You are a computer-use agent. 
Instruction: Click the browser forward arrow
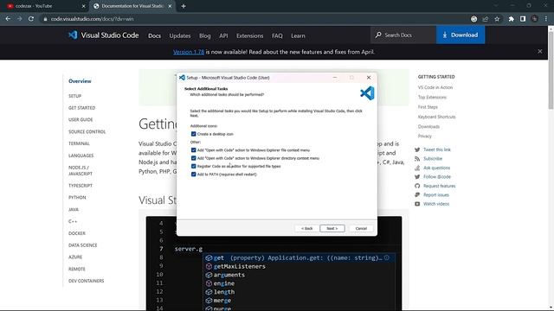(19, 19)
